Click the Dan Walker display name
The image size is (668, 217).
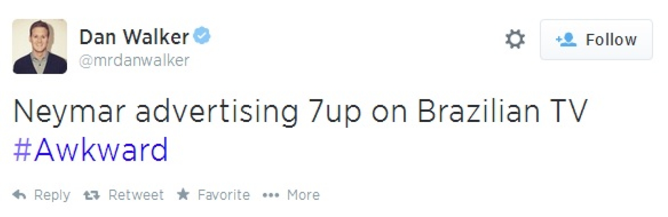134,37
